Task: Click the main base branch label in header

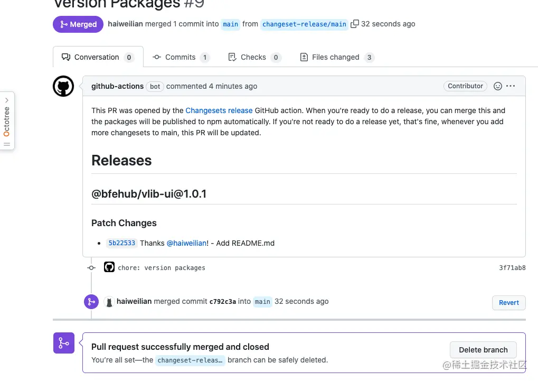Action: click(230, 24)
